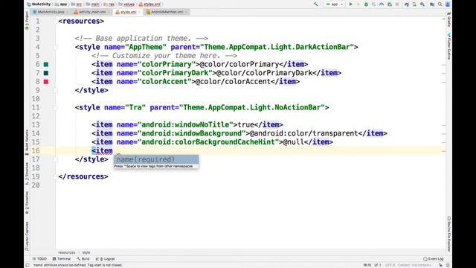This screenshot has width=476, height=268.
Task: Click the src breadcrumb folder
Action: [x=76, y=4]
